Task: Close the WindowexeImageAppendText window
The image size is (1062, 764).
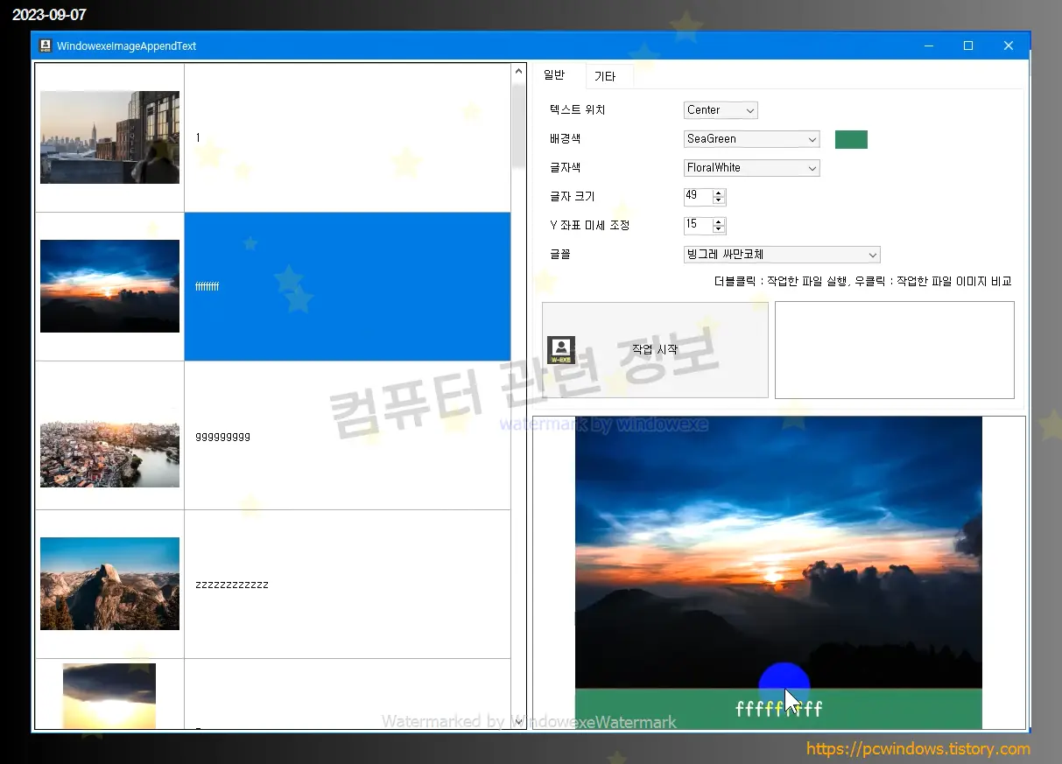Action: click(x=1009, y=46)
